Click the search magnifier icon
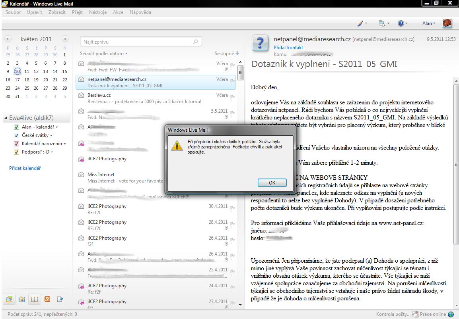459x319 pixels. pyautogui.click(x=196, y=42)
